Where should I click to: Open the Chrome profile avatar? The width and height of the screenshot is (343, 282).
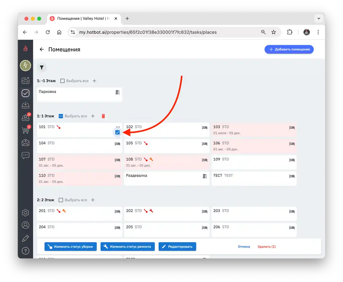tap(307, 32)
